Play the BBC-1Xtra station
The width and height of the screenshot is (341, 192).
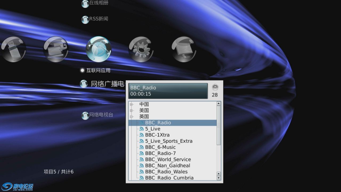click(x=157, y=135)
